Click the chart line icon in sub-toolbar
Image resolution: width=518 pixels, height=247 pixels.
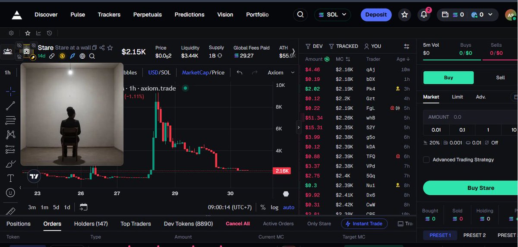[x=38, y=33]
